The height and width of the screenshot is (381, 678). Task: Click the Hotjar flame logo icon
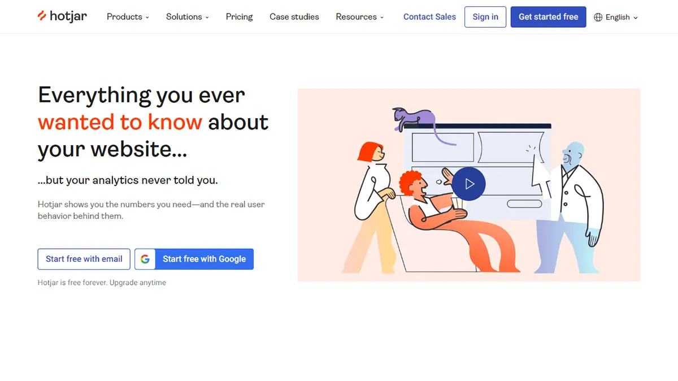(x=42, y=16)
